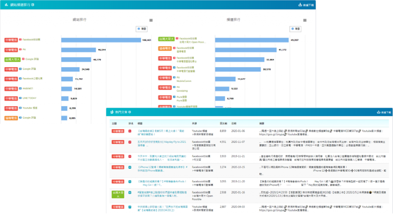Screen dimensions: 393x215
Task: Click rank 7 badge in 熱門文章
Action: [x=130, y=207]
